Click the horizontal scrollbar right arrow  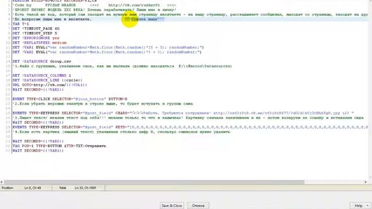tap(366, 182)
